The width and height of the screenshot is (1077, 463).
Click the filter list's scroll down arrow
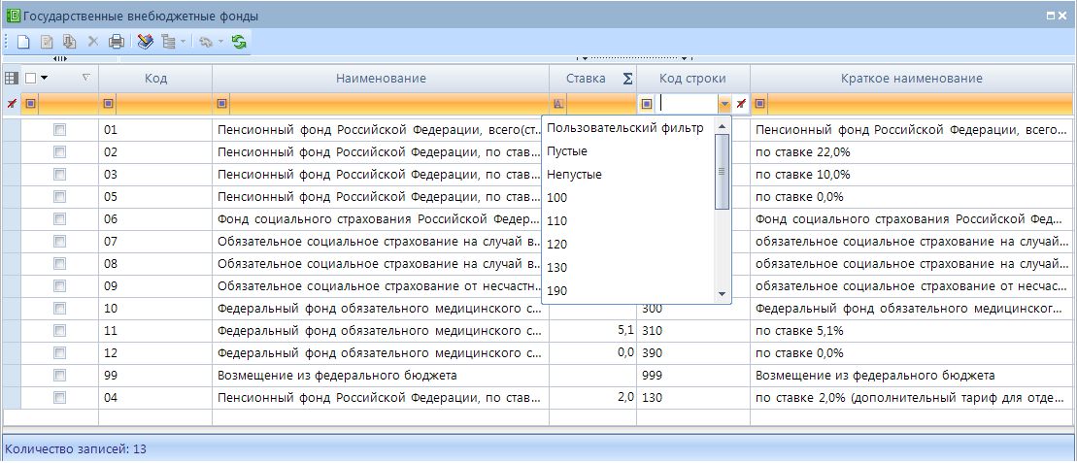tap(722, 293)
